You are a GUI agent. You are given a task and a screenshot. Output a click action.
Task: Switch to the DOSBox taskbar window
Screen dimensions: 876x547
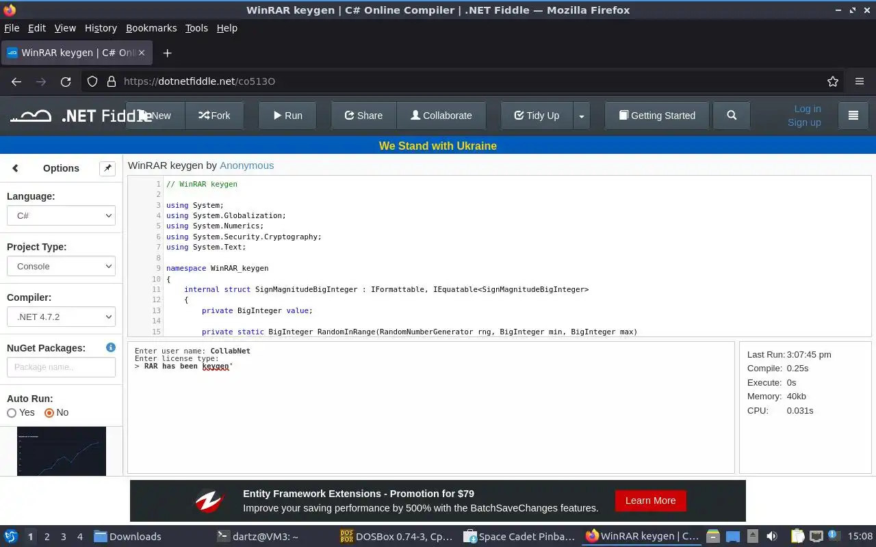(398, 537)
